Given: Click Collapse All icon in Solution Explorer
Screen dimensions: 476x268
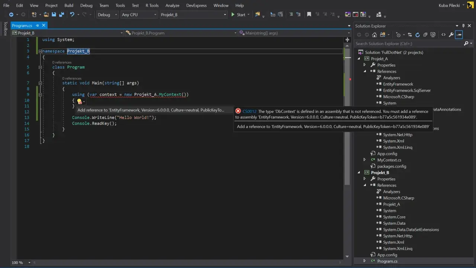Looking at the screenshot, I should tap(425, 35).
